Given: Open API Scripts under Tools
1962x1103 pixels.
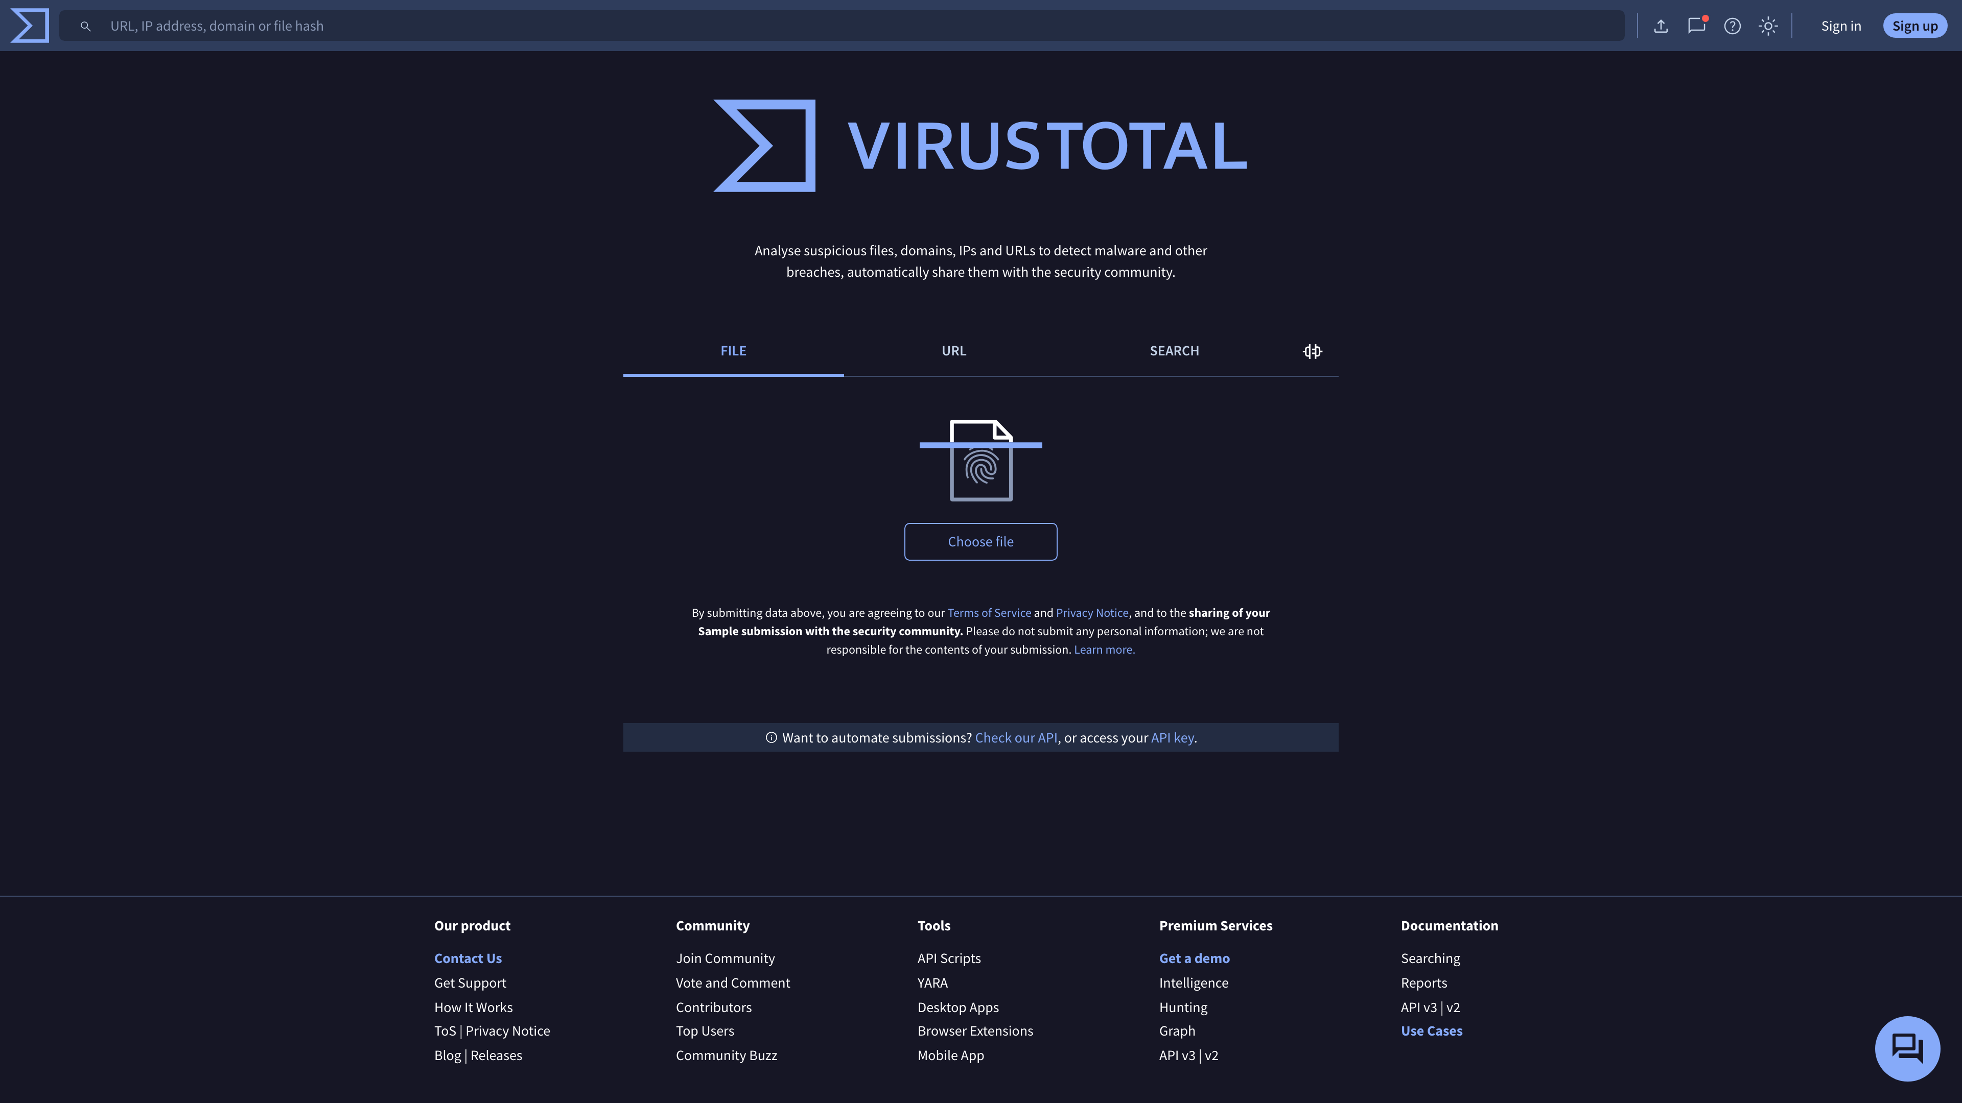Looking at the screenshot, I should pyautogui.click(x=949, y=958).
